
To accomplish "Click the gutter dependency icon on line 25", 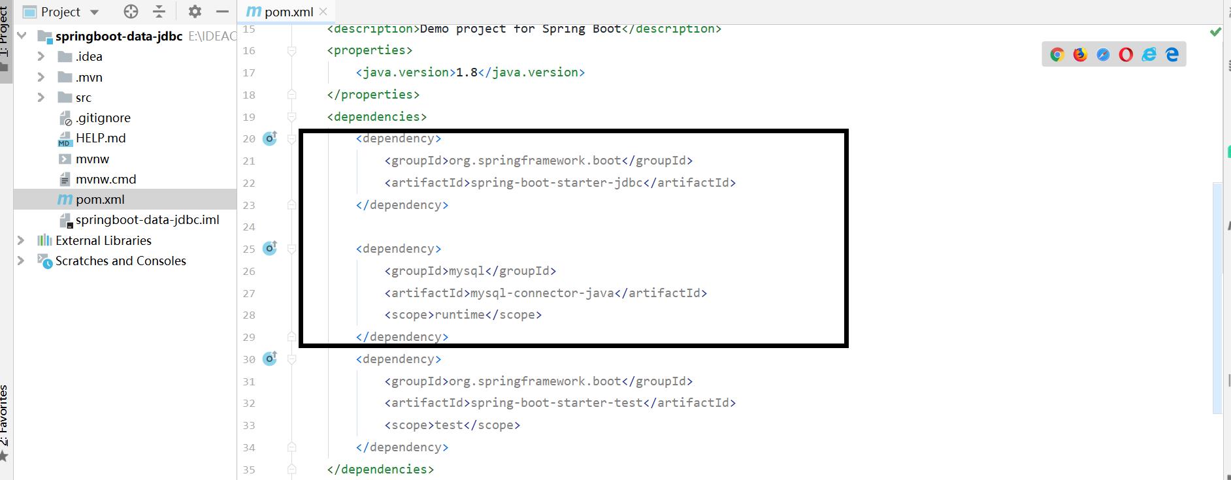I will 270,249.
